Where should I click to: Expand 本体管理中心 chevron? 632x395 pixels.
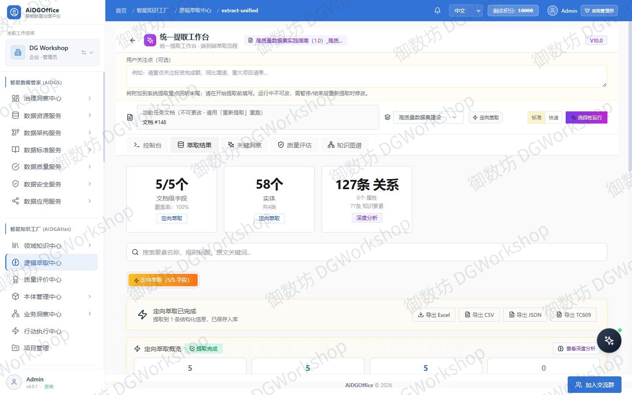pyautogui.click(x=90, y=297)
